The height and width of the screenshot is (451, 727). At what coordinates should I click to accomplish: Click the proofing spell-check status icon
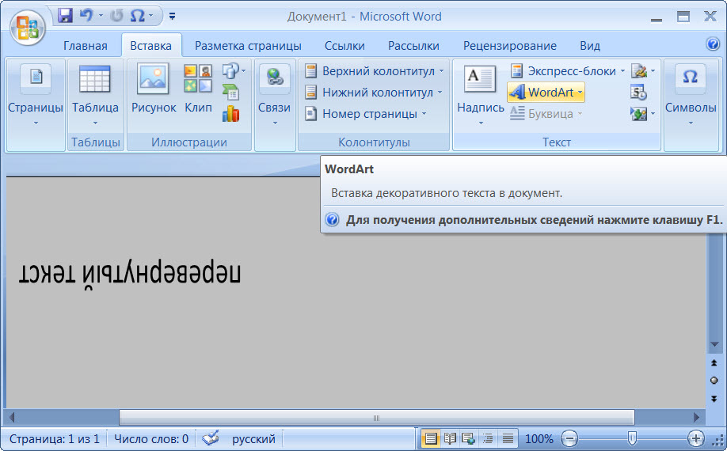point(211,438)
